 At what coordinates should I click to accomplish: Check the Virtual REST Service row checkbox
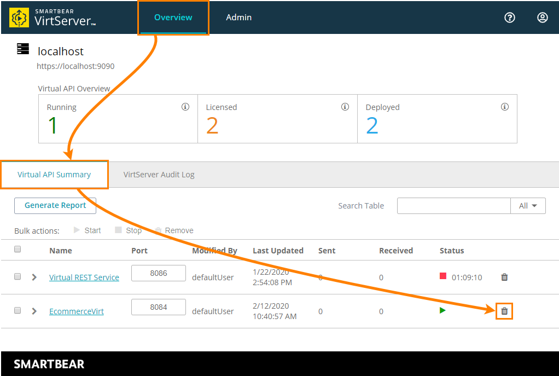[18, 276]
